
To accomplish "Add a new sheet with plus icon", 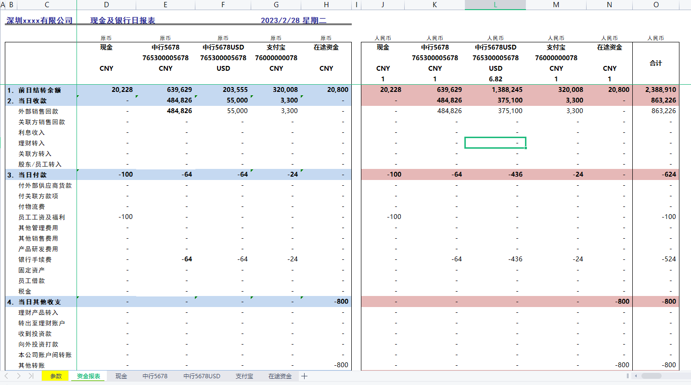I will click(x=304, y=376).
